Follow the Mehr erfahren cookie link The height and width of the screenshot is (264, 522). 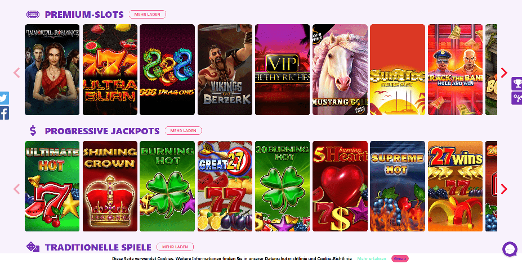coord(372,259)
